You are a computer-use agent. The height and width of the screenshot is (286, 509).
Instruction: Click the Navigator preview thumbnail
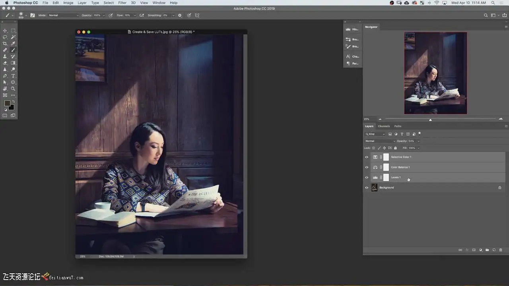(435, 73)
